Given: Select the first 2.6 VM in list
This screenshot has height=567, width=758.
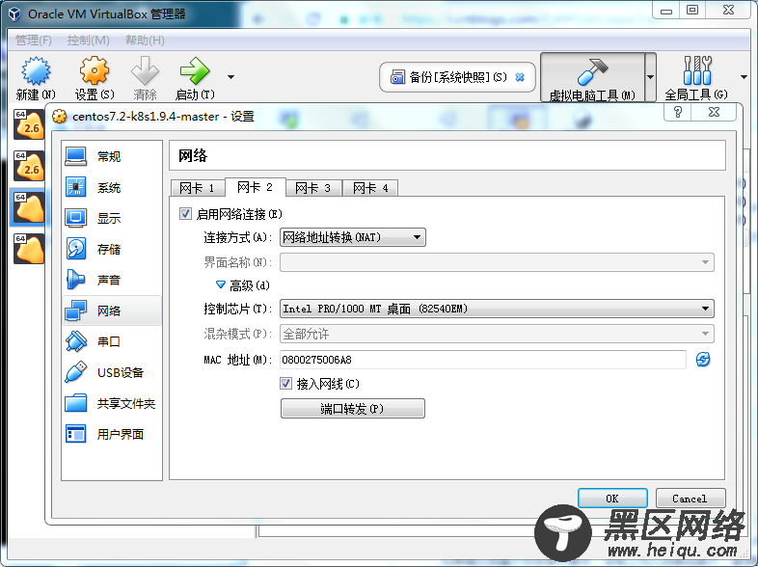Looking at the screenshot, I should 29,124.
